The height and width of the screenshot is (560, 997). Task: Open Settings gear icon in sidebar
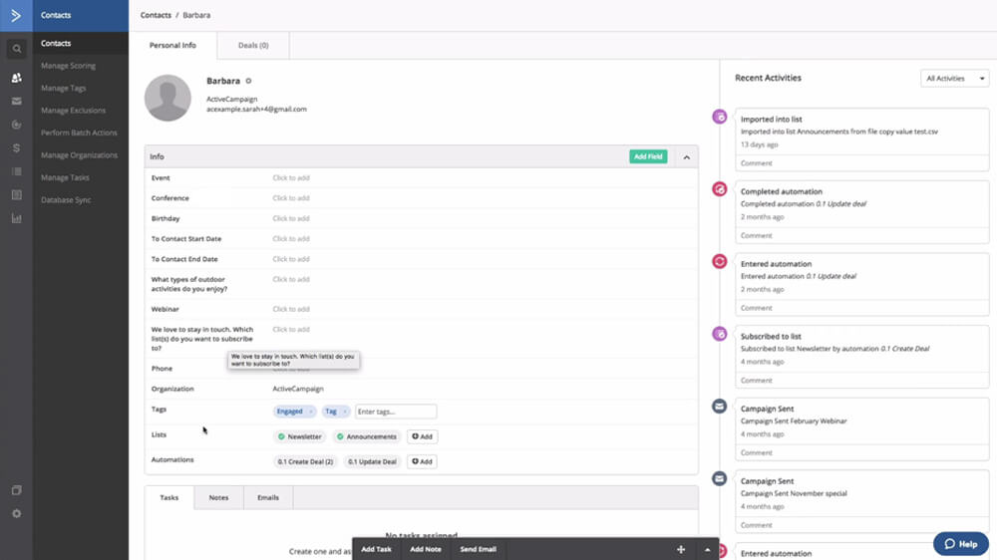[x=16, y=513]
